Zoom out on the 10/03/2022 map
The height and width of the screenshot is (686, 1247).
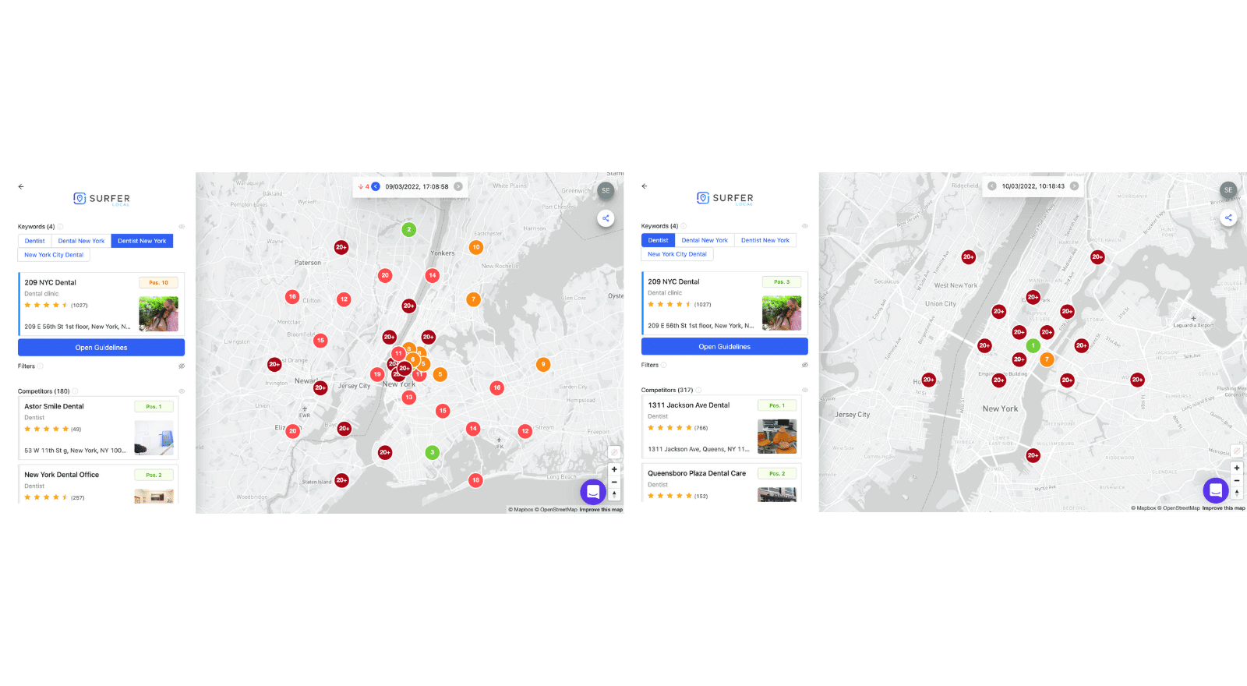[1236, 480]
